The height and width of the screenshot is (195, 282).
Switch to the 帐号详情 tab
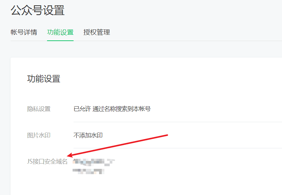24,32
